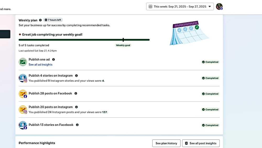The height and width of the screenshot is (148, 262).
Task: Click Facebook stories task icon
Action: [23, 125]
